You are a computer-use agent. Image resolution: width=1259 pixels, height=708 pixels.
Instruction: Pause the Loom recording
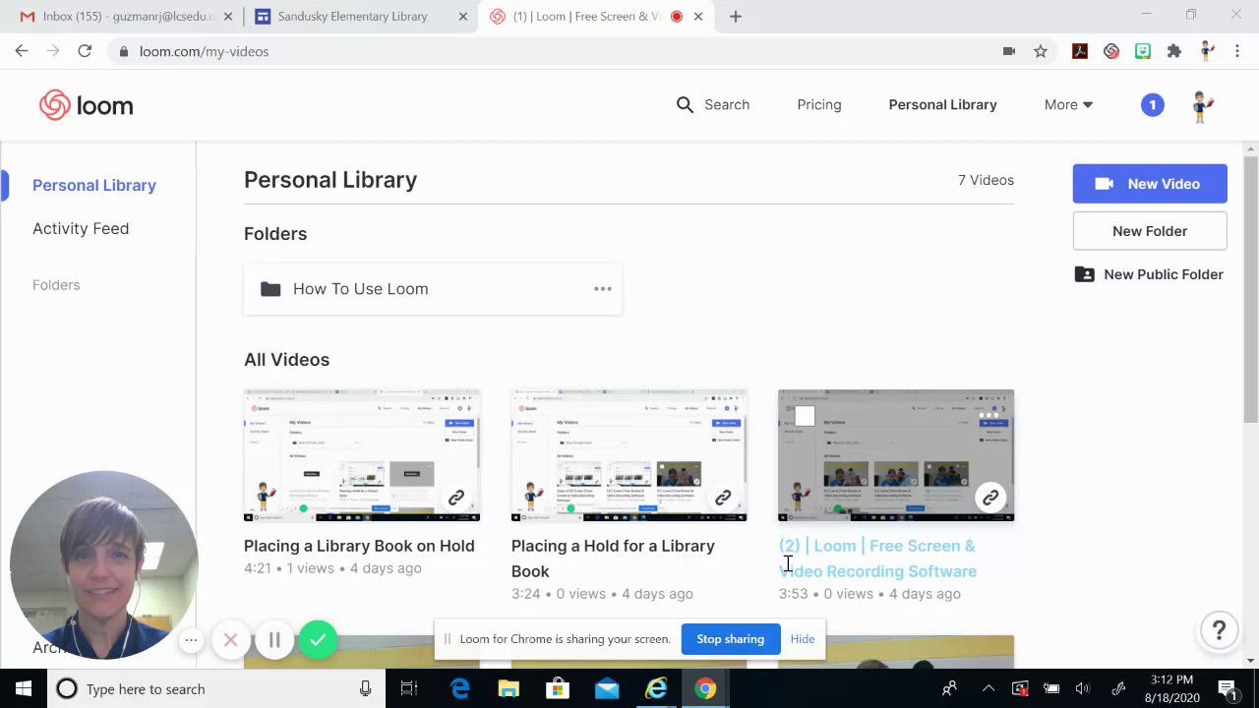[x=274, y=640]
